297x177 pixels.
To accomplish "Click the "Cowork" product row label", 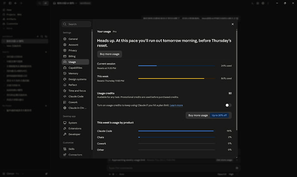I will 102,143.
